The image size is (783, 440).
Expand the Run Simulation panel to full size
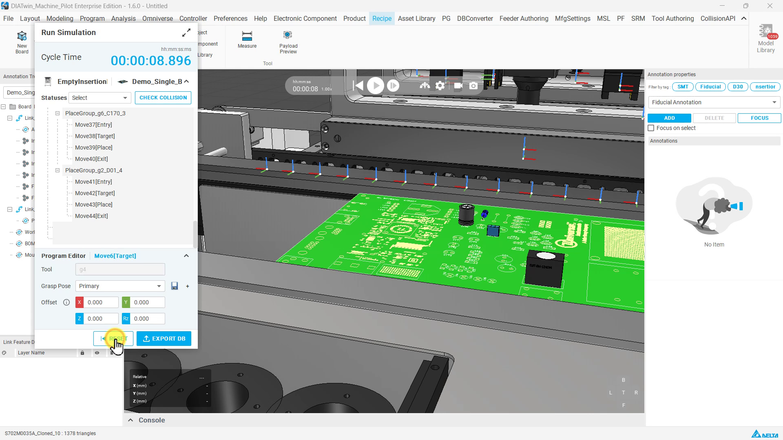coord(186,33)
